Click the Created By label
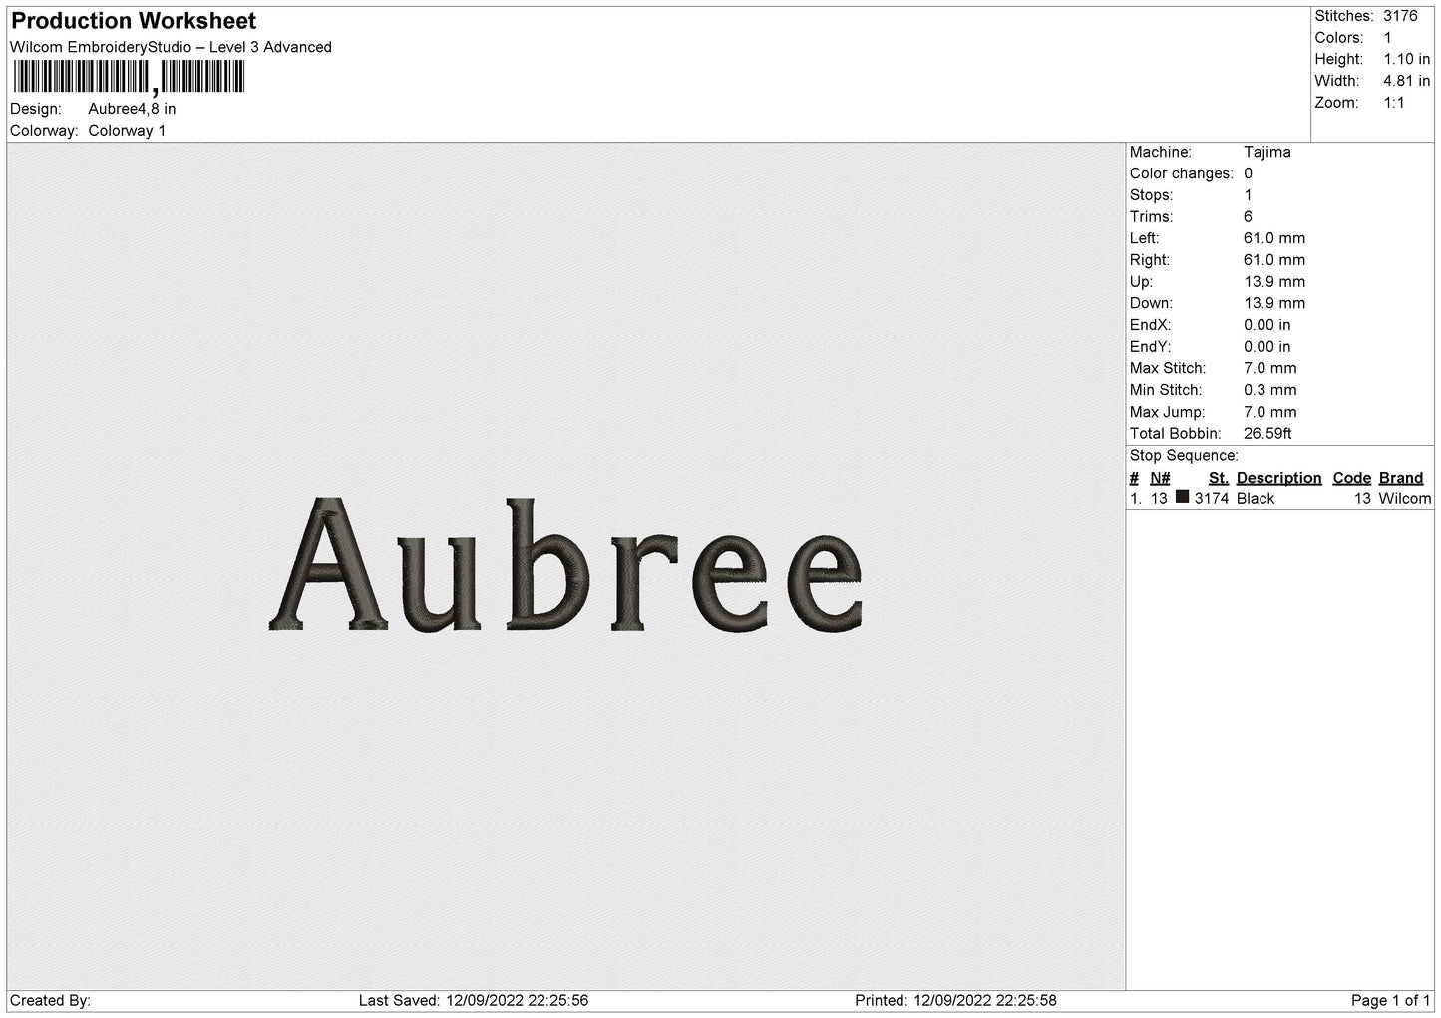The width and height of the screenshot is (1441, 1018). (50, 1000)
